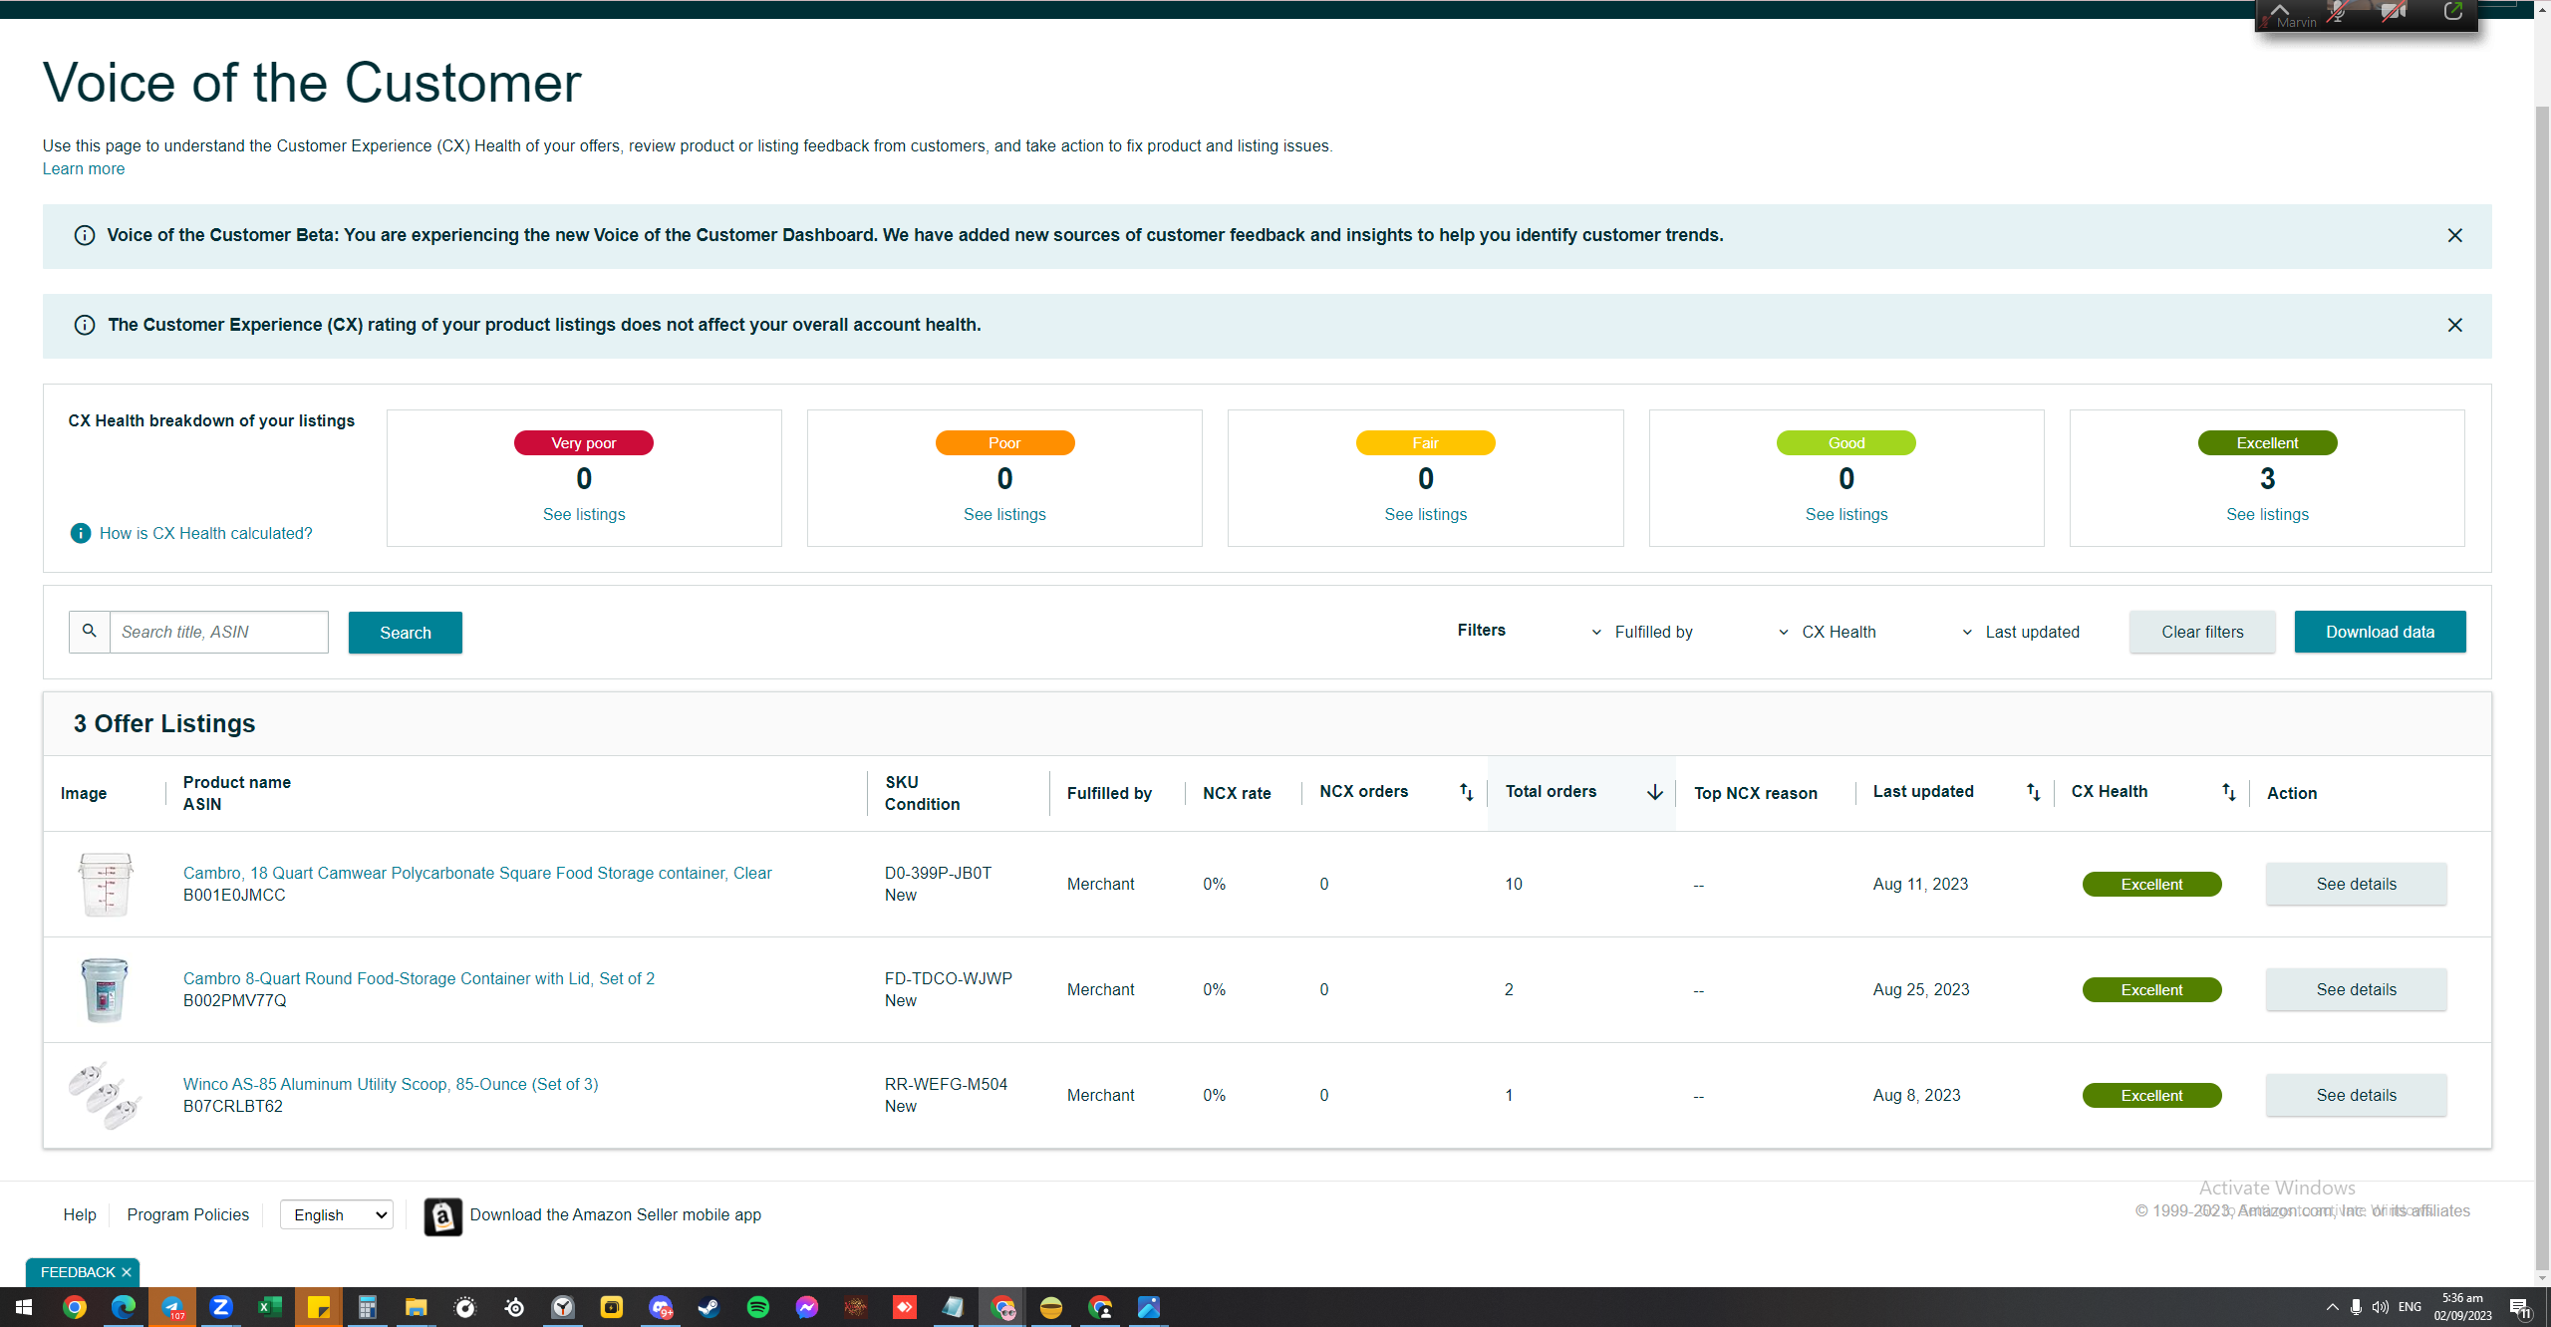Open the Cambro 8-Quart Round Container product link
The image size is (2551, 1327).
419,979
